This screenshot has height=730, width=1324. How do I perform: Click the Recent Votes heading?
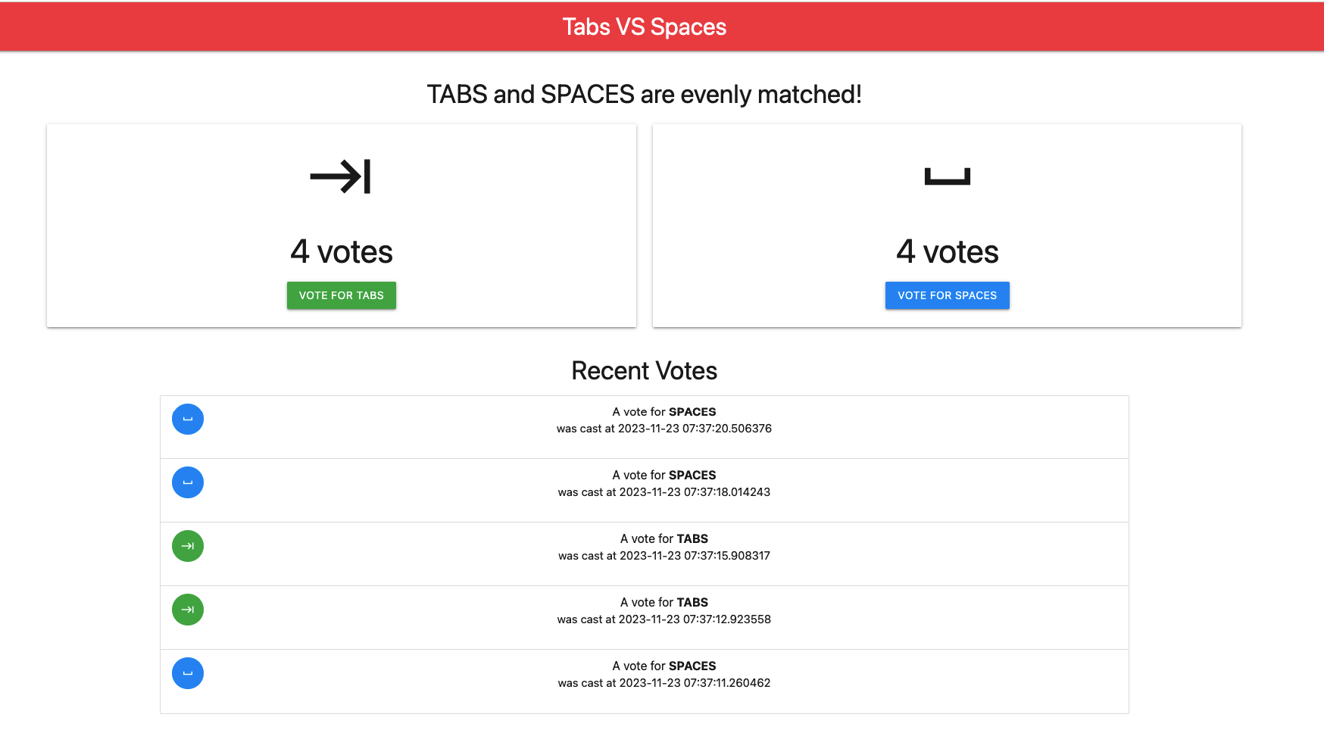pos(644,371)
